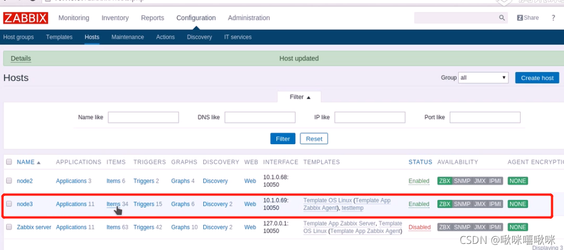Click the ZBX badge for Zabbix server
Viewport: 564px width, 250px height.
click(x=445, y=227)
